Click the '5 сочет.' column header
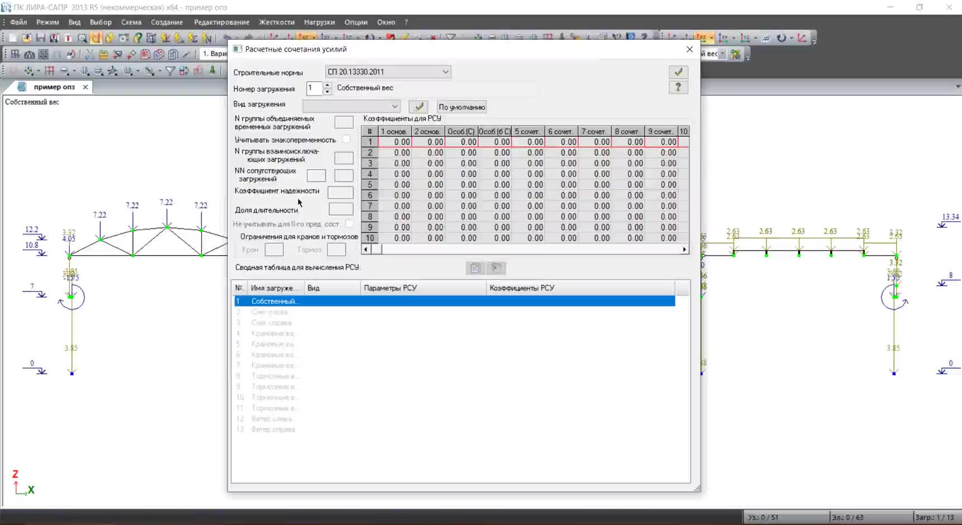 click(x=528, y=131)
